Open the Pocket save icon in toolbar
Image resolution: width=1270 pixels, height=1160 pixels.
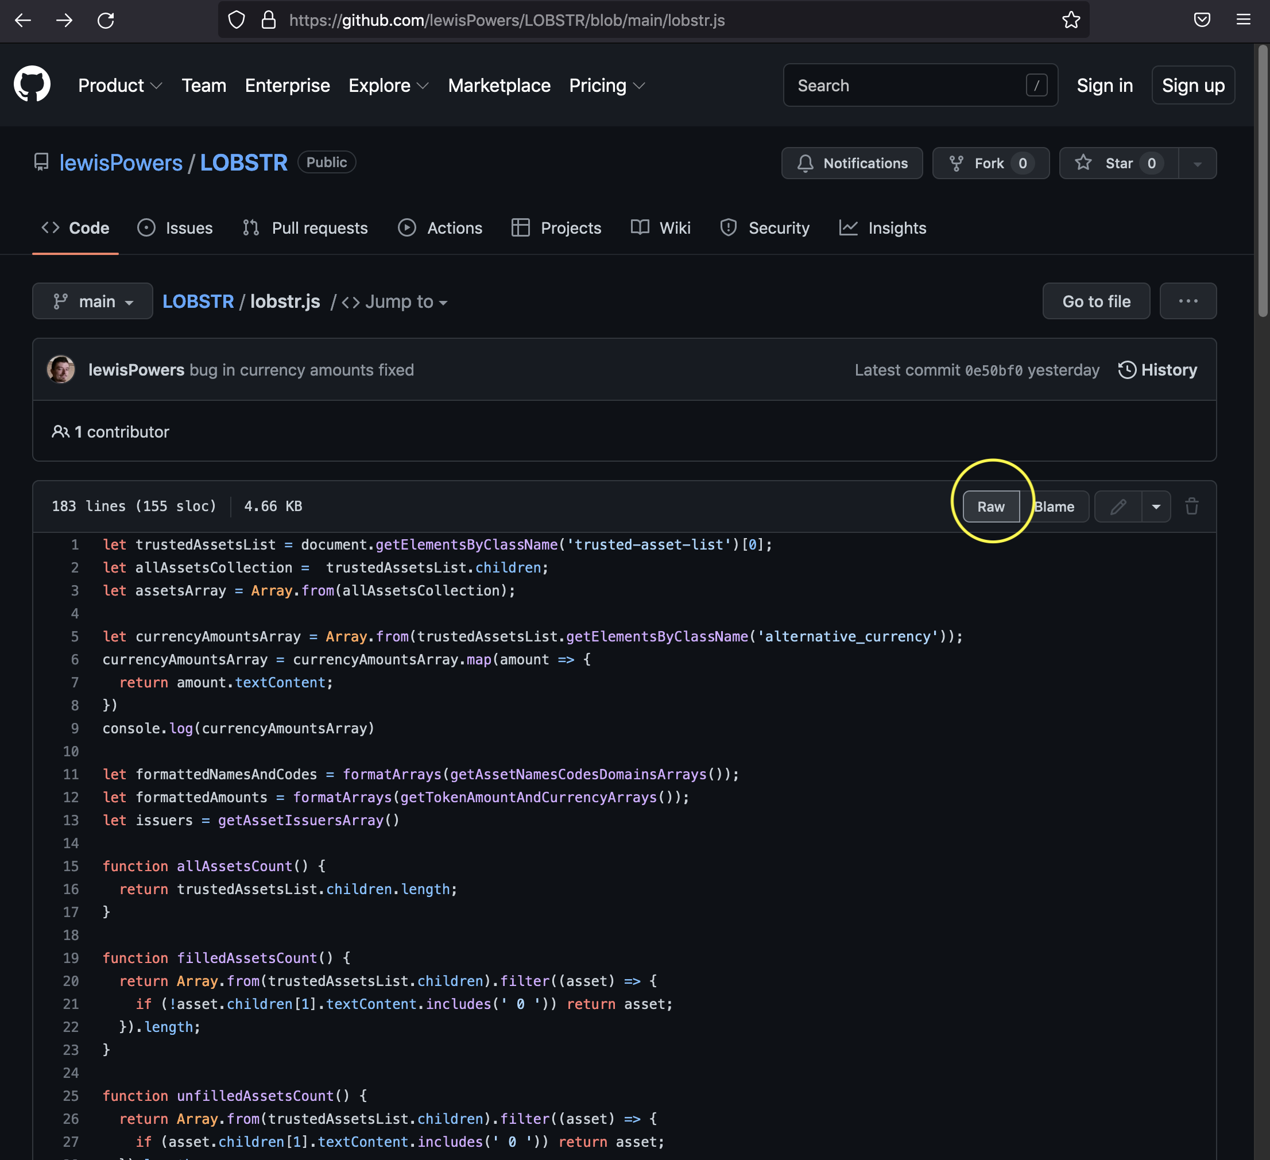(1202, 20)
